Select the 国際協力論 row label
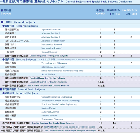Screen dimensions: 140x133 pos(11,67)
